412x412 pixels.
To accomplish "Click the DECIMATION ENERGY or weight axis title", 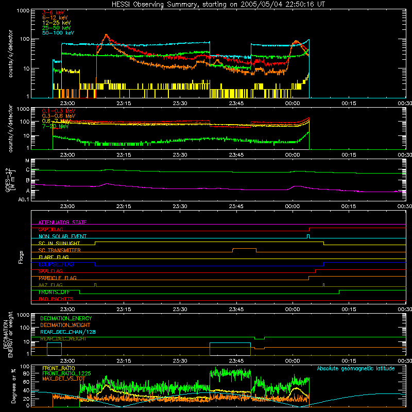I will pyautogui.click(x=8, y=334).
